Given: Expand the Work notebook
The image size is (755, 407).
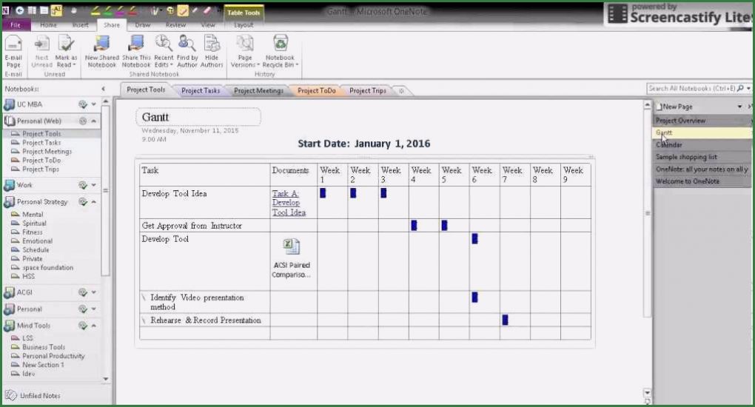Looking at the screenshot, I should pos(93,185).
